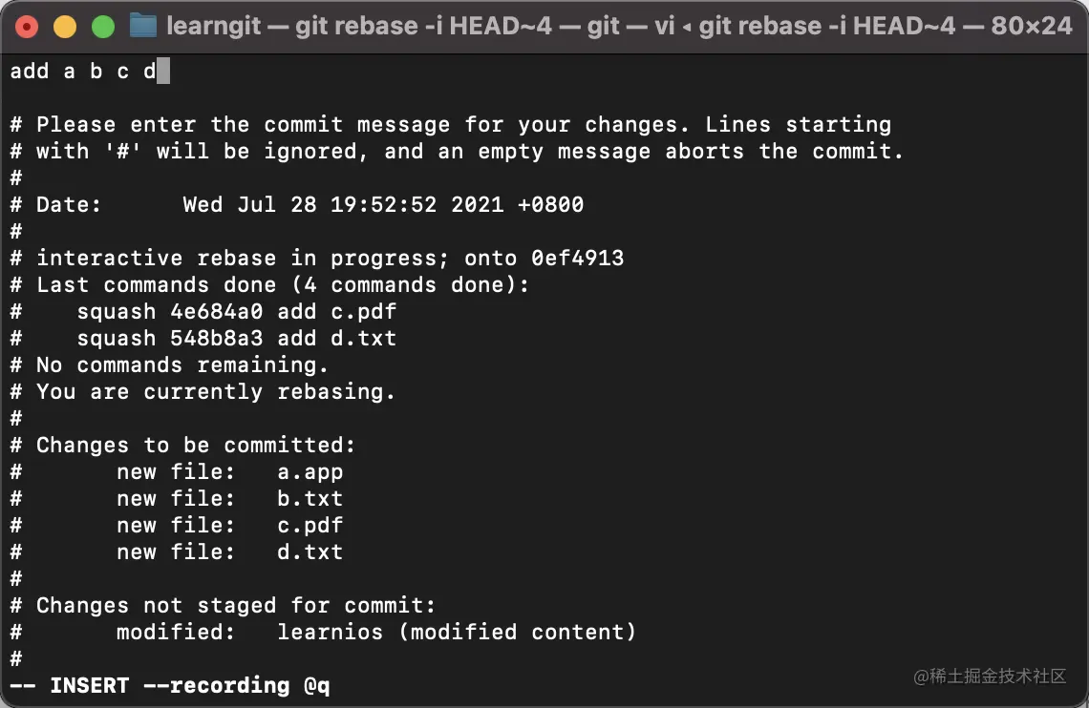Click the terminal window title text
Viewport: 1089px width, 708px height.
point(620,27)
